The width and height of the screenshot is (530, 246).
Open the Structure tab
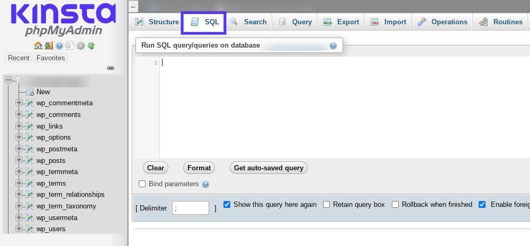pos(157,22)
